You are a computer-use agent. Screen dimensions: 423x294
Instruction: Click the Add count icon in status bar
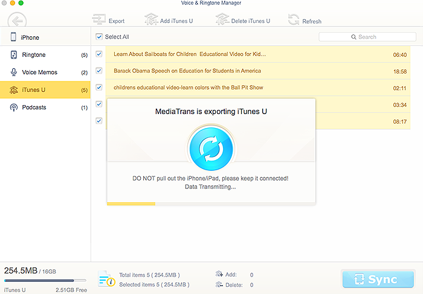point(219,274)
